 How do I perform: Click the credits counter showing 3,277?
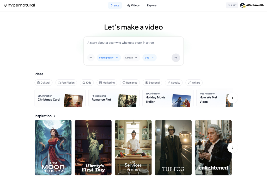coord(232,5)
